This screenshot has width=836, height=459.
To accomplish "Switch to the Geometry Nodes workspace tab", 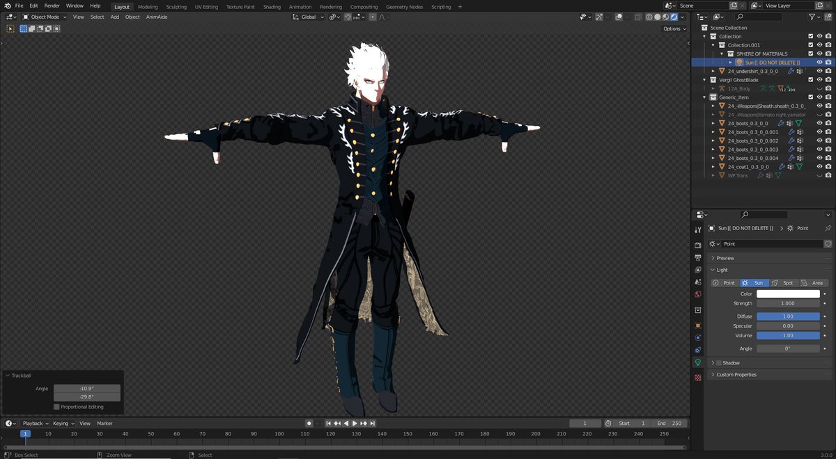I will [x=404, y=6].
